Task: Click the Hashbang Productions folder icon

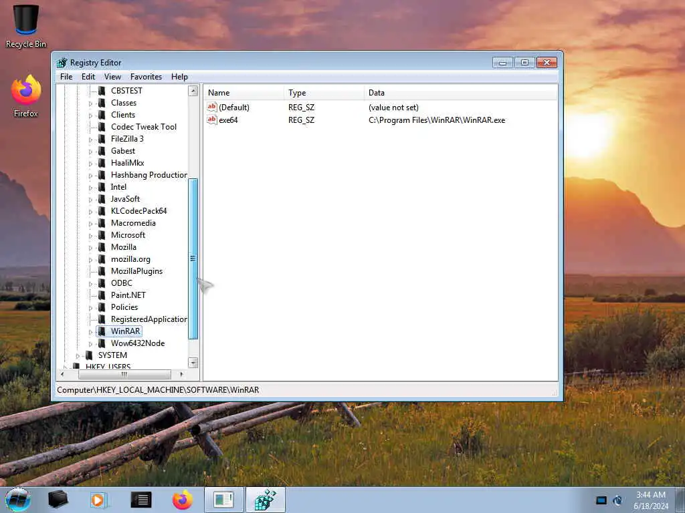Action: pyautogui.click(x=102, y=175)
